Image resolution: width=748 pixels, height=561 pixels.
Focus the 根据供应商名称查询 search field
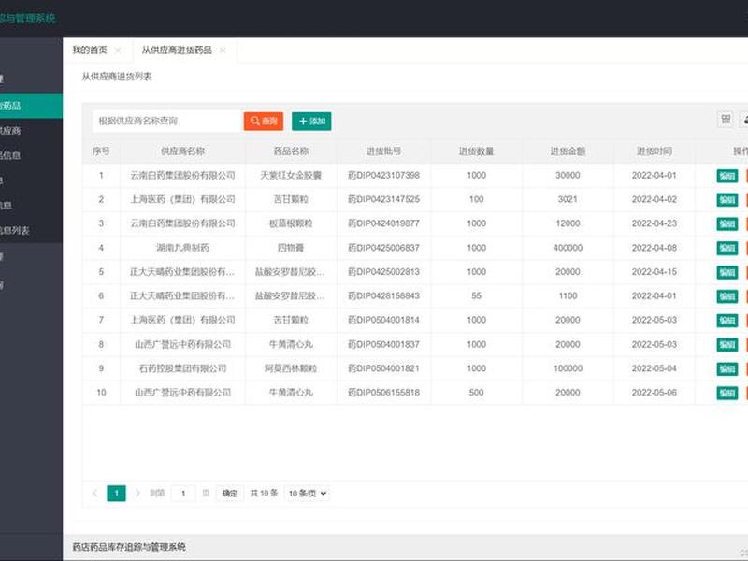(166, 121)
